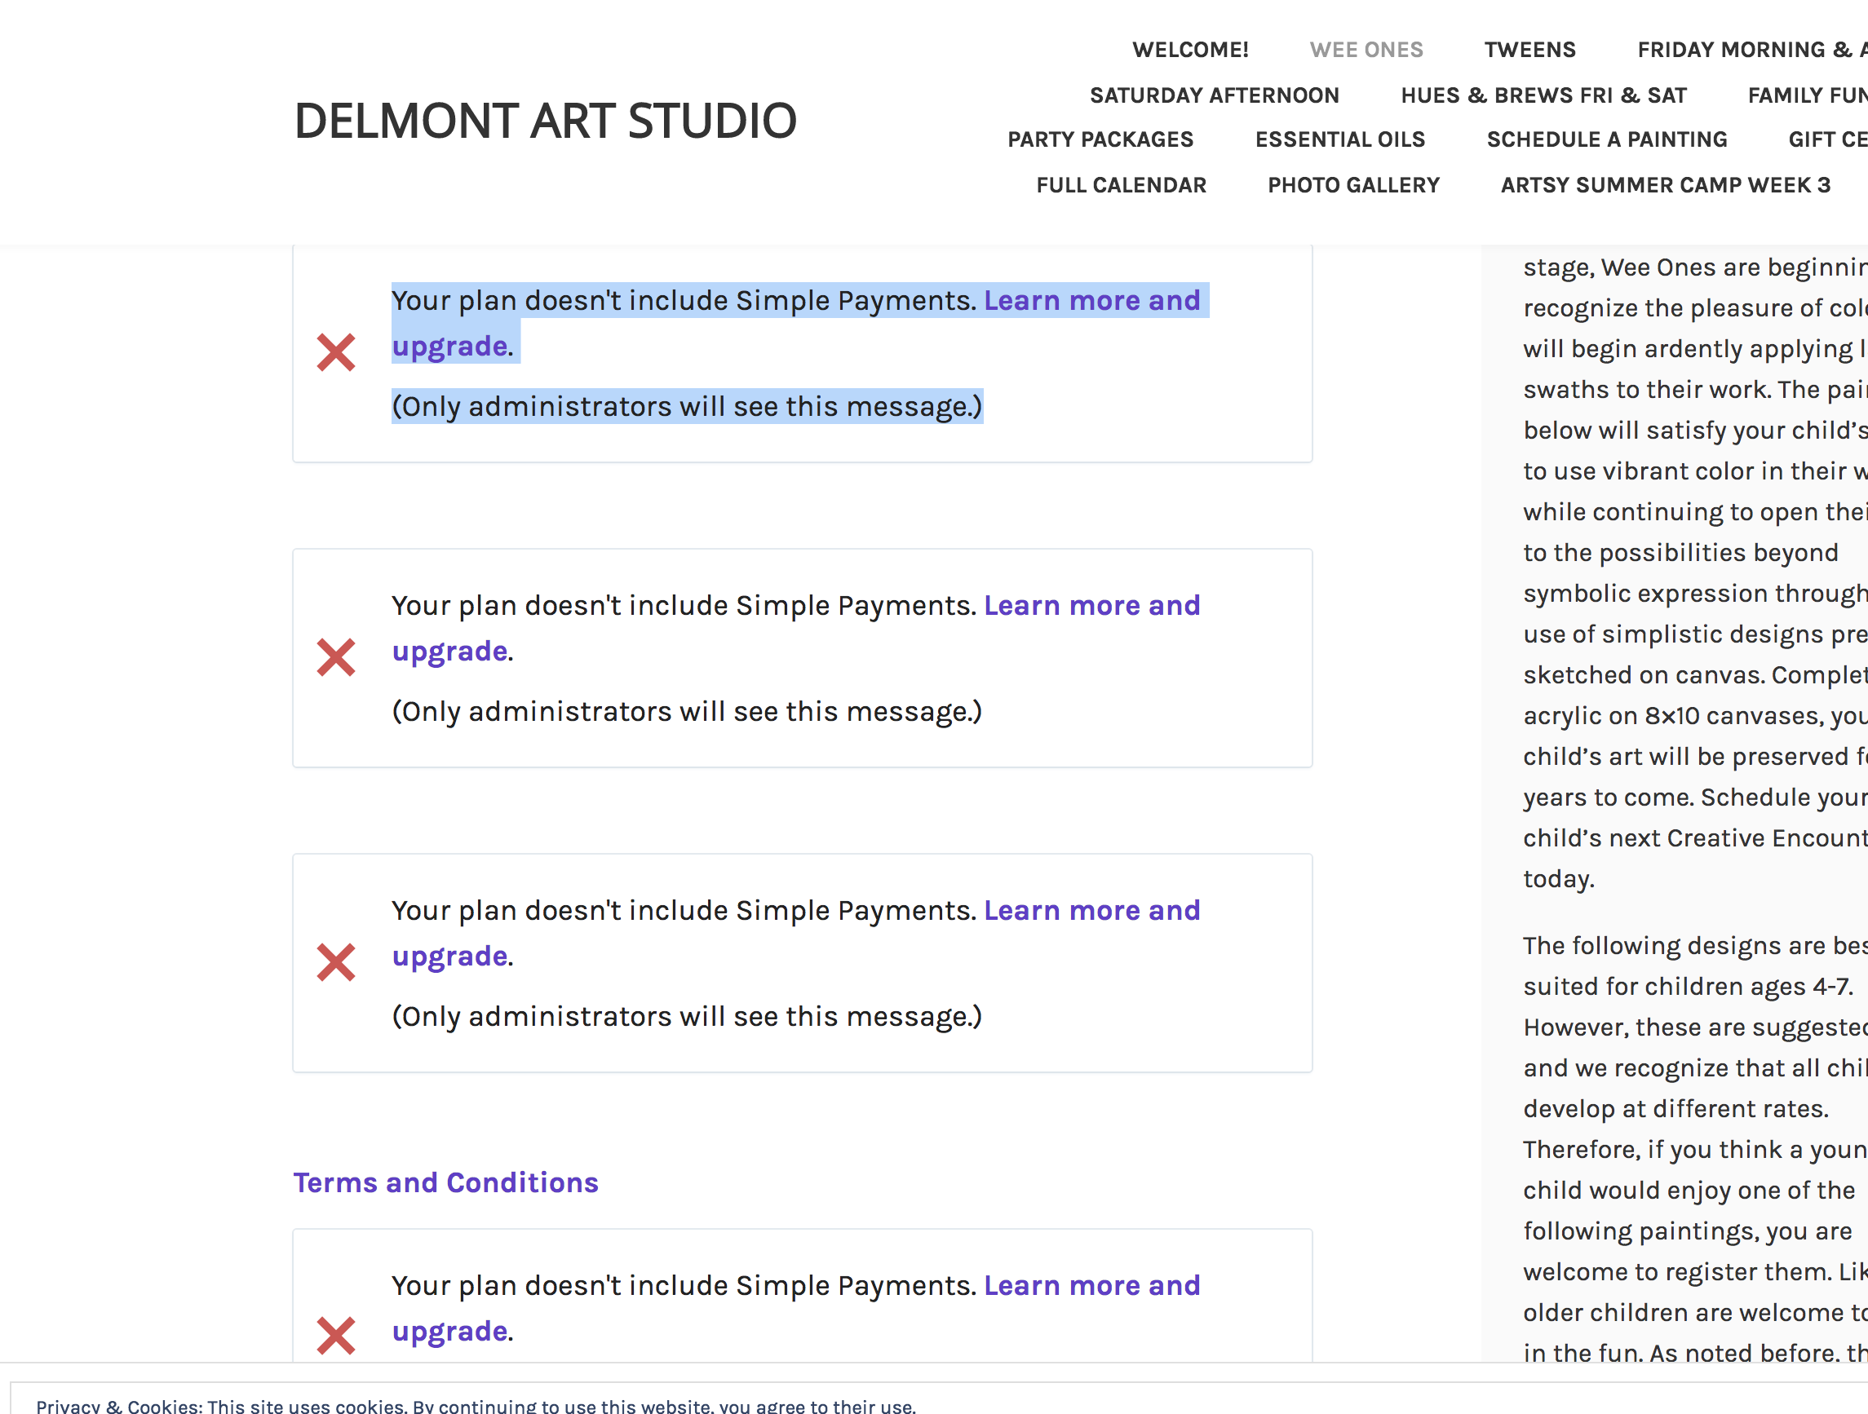Screen dimensions: 1868x1414
Task: Click Learn more link in third notice
Action: (1091, 911)
